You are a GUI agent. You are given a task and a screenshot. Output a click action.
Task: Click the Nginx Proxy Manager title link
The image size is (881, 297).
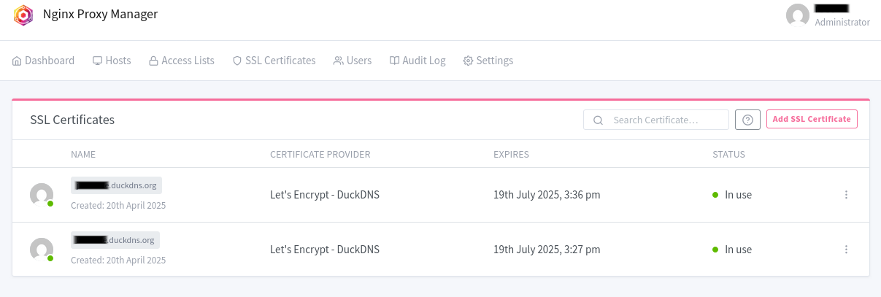[x=100, y=14]
